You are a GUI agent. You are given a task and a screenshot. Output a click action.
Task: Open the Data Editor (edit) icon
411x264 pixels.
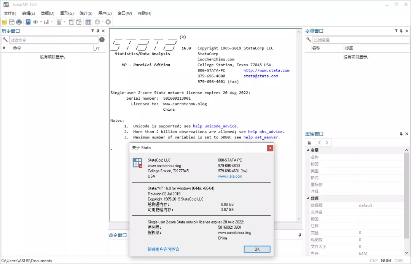pos(72,22)
